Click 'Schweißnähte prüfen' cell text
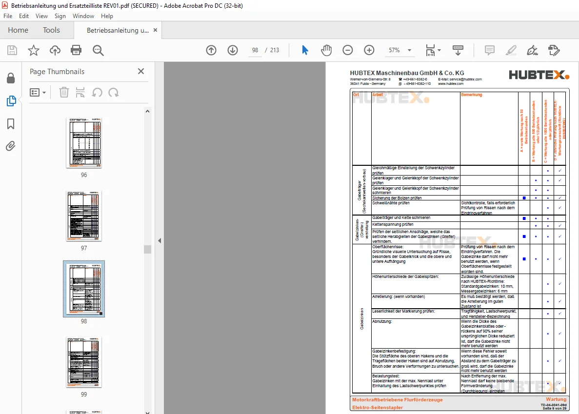 (391, 203)
